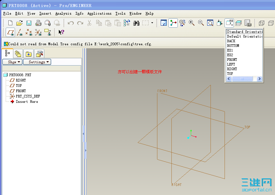This screenshot has width=275, height=195.
Task: Click the Refit view icon
Action: (210, 23)
